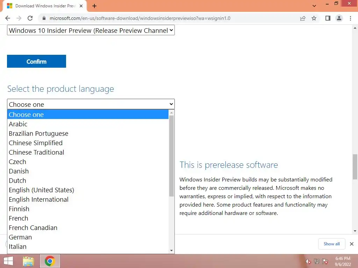Choose English International option
Viewport: 358px width, 268px height.
88,199
